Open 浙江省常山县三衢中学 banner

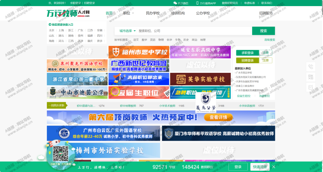[77, 79]
